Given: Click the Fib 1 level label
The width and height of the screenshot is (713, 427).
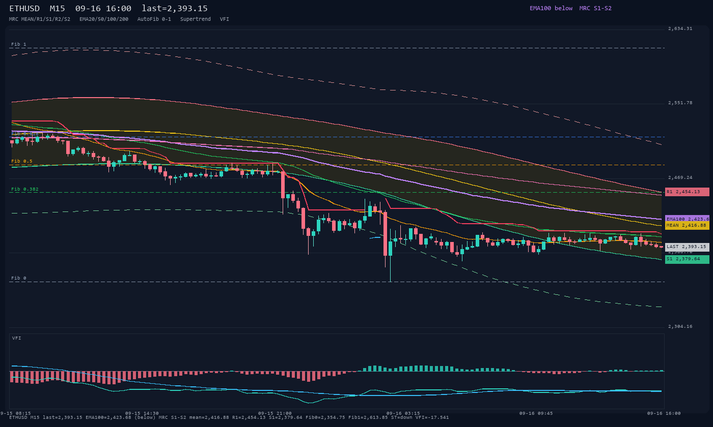Looking at the screenshot, I should pos(19,44).
